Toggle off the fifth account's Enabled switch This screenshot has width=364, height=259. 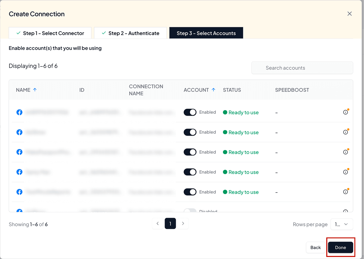[190, 192]
